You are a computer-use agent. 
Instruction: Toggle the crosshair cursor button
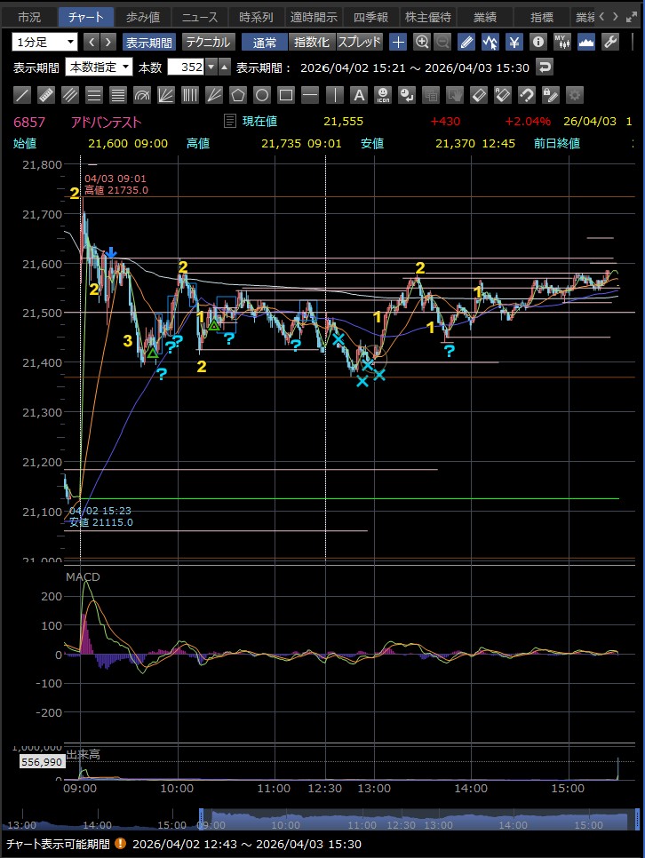coord(399,42)
